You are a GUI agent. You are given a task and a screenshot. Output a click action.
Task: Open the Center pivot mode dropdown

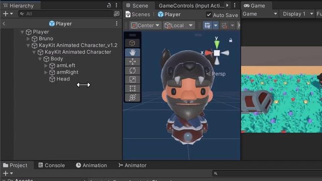(x=145, y=26)
